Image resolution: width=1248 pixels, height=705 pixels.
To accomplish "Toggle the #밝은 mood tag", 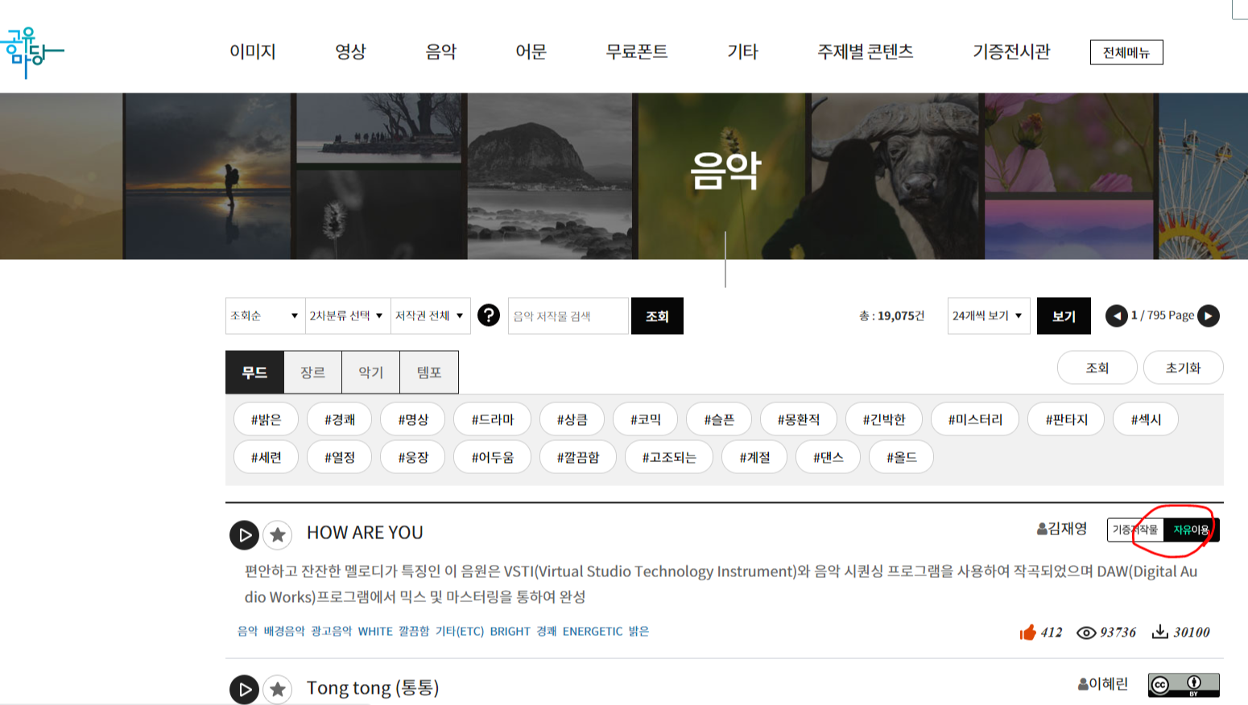I will 266,419.
